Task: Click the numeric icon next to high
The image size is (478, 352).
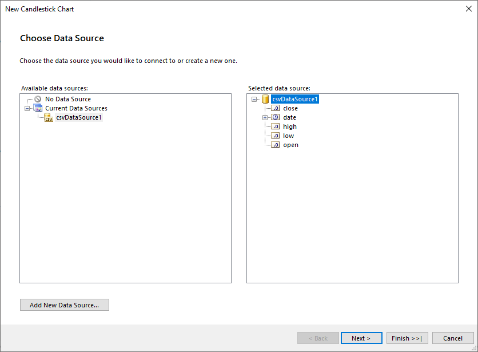Action: (275, 126)
